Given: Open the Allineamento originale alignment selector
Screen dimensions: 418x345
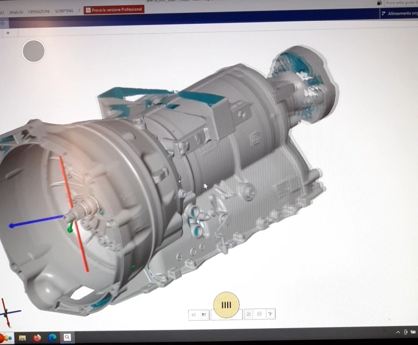Looking at the screenshot, I should pyautogui.click(x=399, y=13).
